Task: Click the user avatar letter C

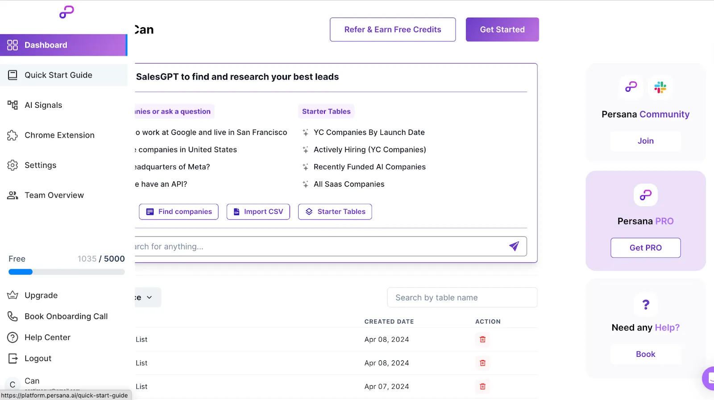Action: click(x=12, y=384)
